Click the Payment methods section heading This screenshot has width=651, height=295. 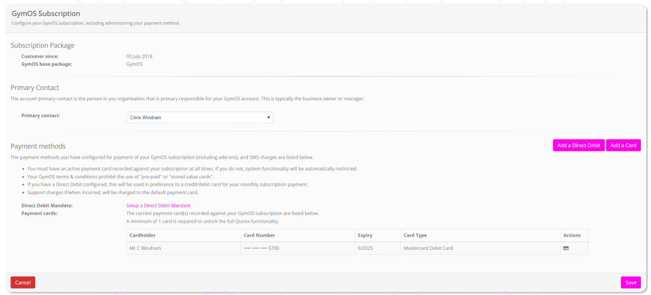[x=38, y=146]
